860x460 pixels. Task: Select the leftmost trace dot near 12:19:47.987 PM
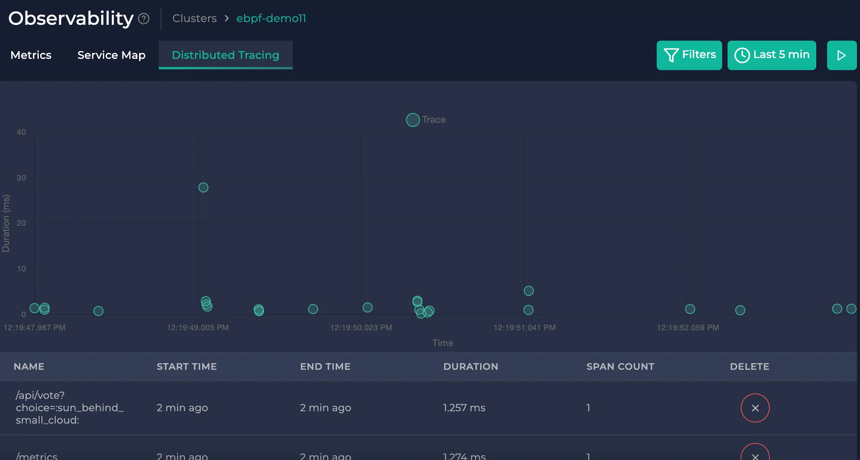click(x=34, y=308)
